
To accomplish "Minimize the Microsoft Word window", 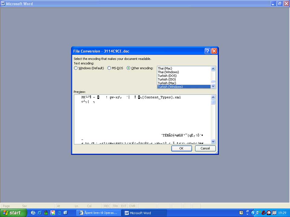I will tap(273, 4).
